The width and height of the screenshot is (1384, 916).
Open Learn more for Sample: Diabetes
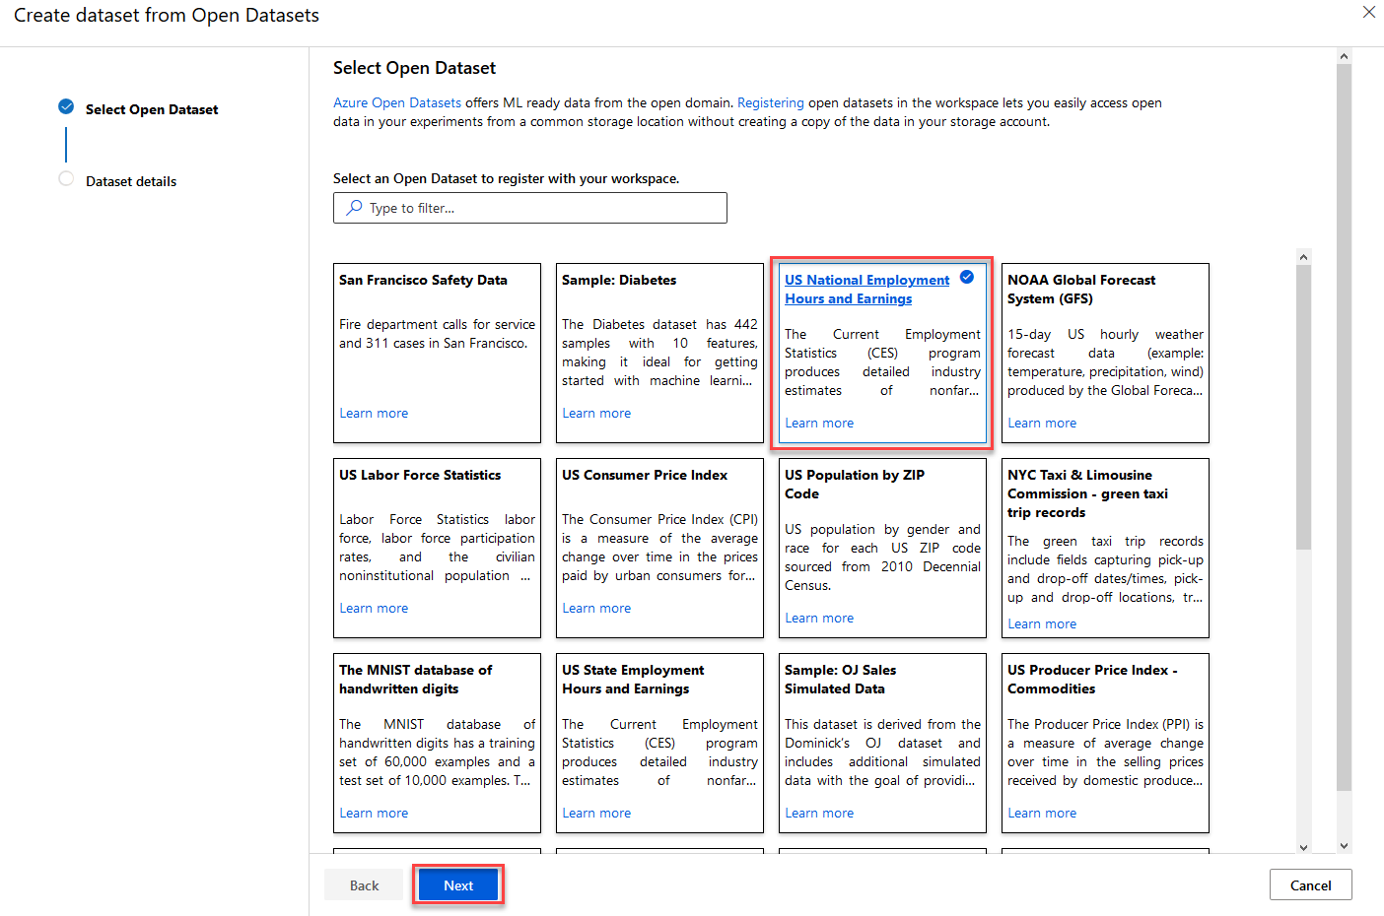point(596,413)
